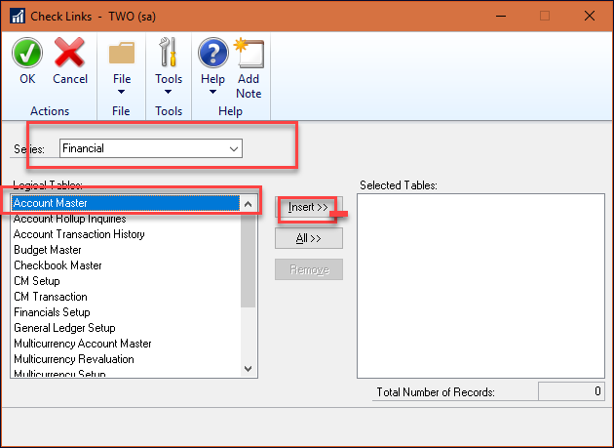Expand the arrow under the Help button
Screen dimensions: 614x448
tap(212, 92)
